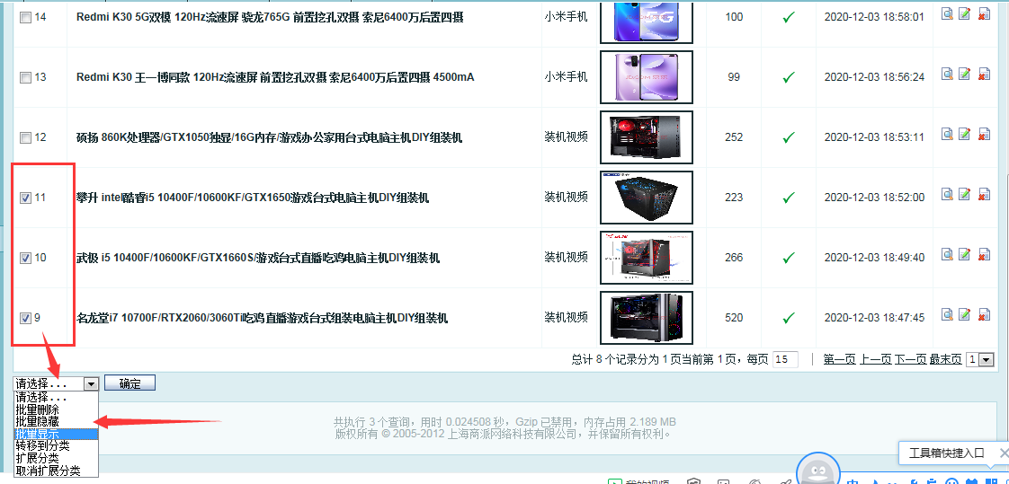Image resolution: width=1009 pixels, height=484 pixels.
Task: Open the QQ penguin avatar
Action: (x=818, y=472)
